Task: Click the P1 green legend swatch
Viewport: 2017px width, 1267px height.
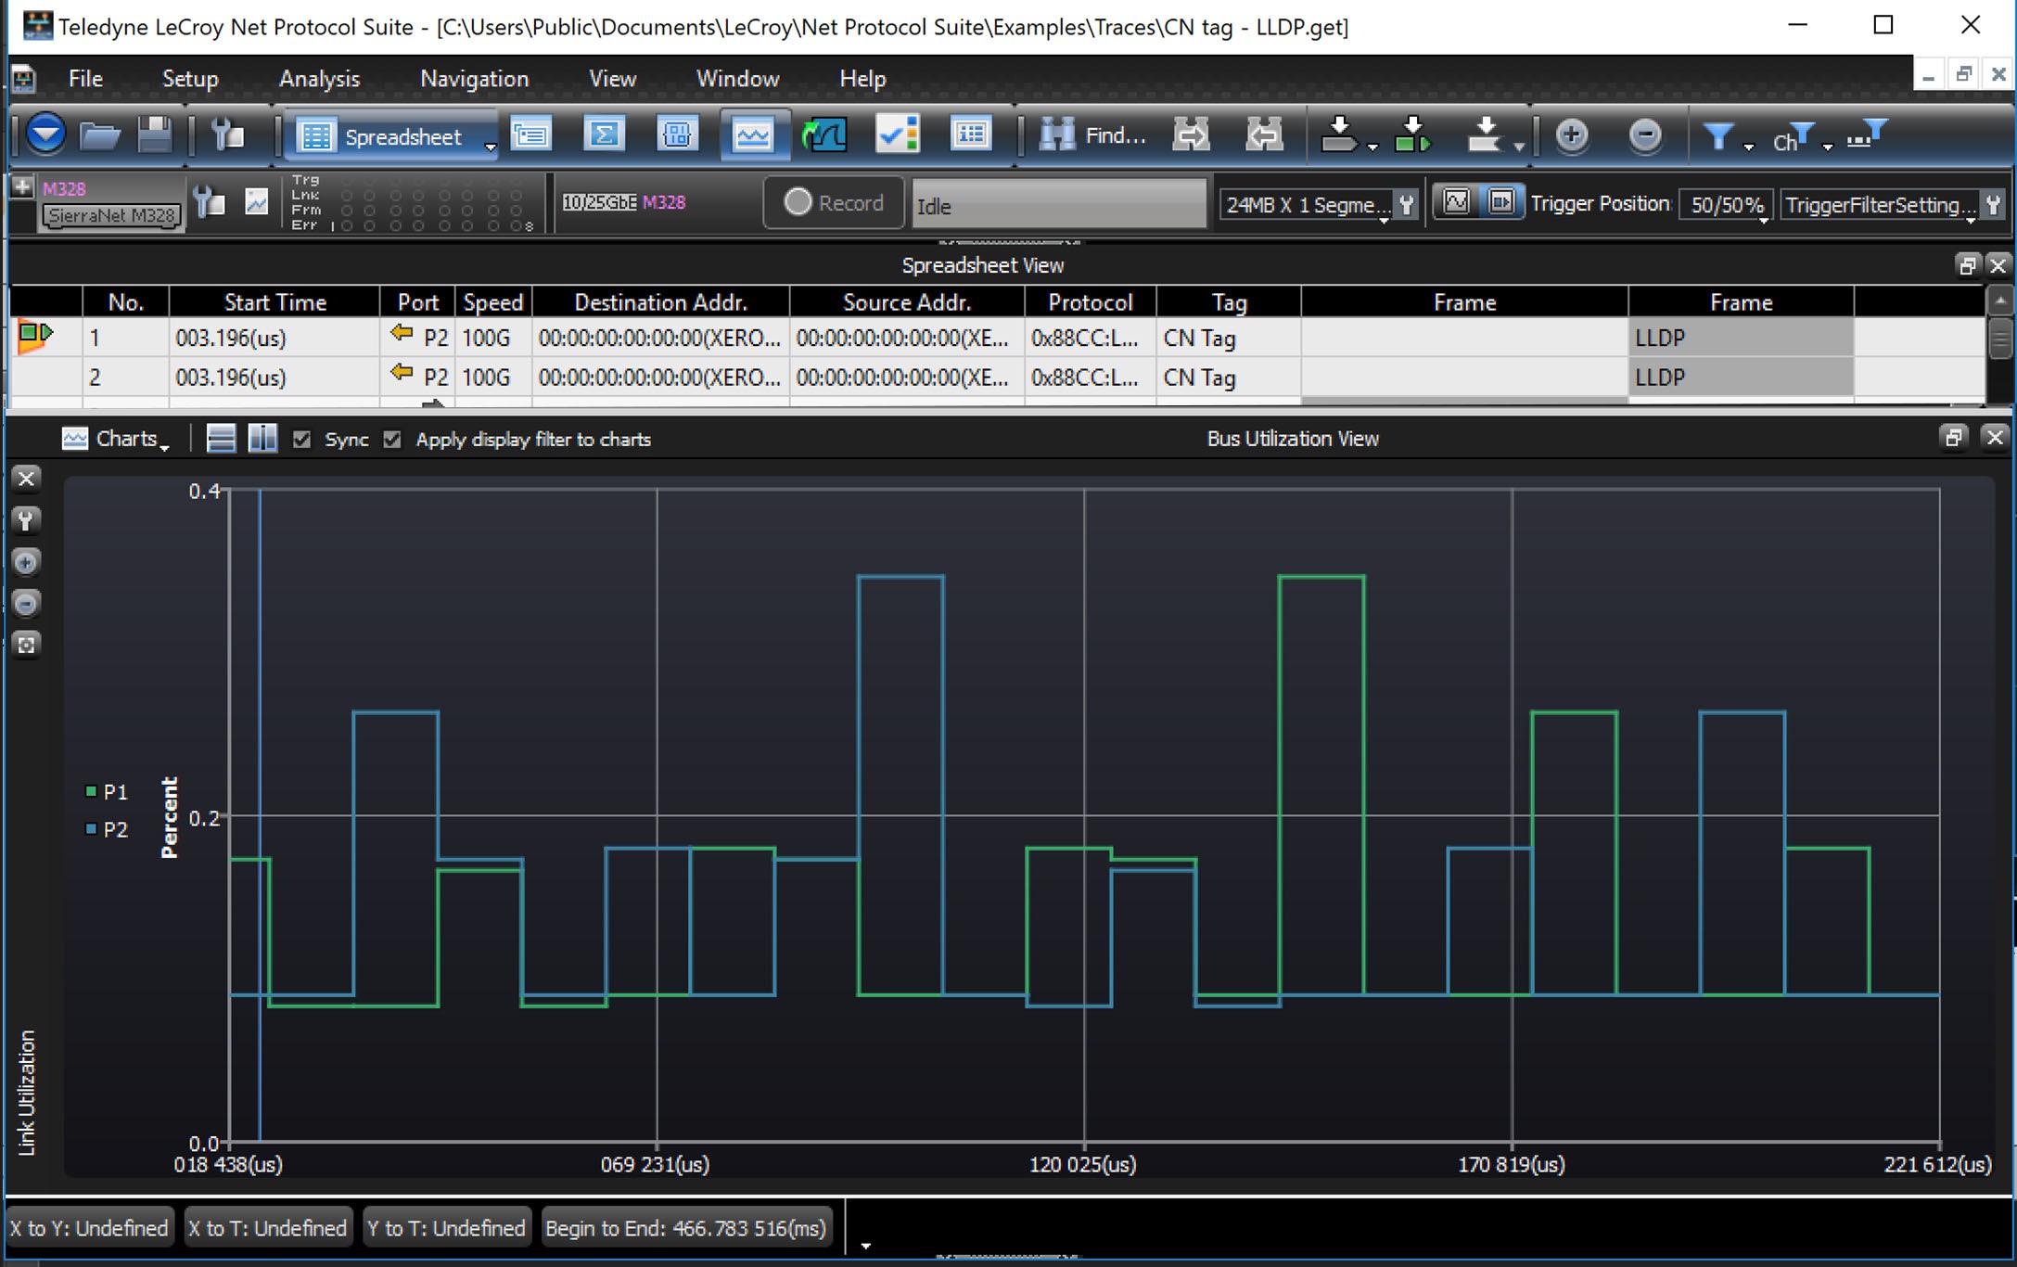Action: 91,791
